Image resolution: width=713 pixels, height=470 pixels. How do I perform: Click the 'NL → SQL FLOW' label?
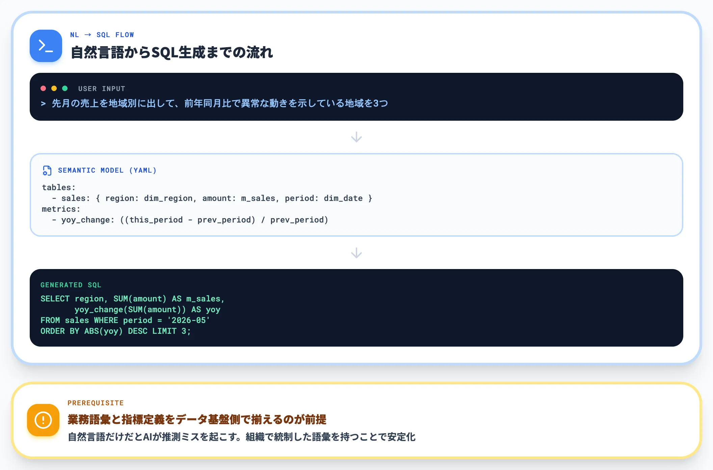102,35
